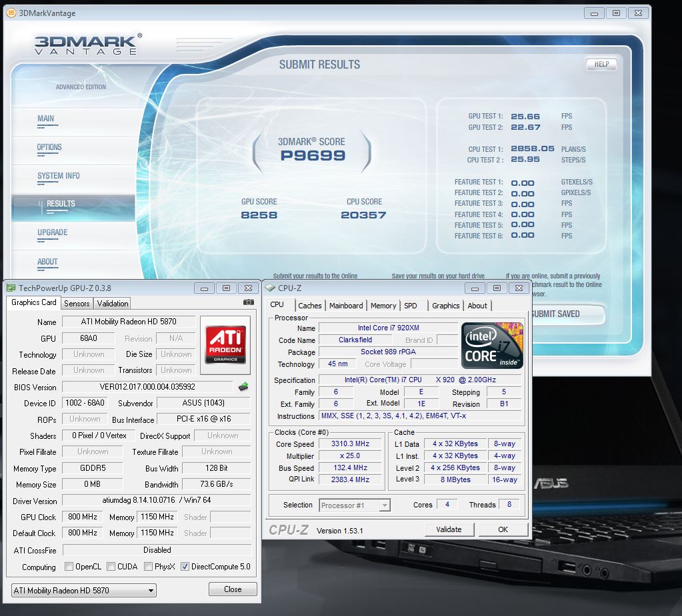This screenshot has height=616, width=682.
Task: Click the CPU score value 20357
Action: click(363, 215)
